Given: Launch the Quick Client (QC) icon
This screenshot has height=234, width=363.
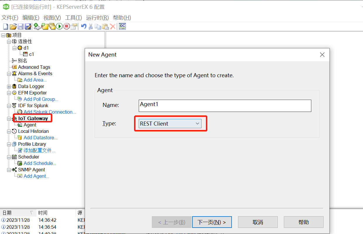Looking at the screenshot, I should point(122,27).
